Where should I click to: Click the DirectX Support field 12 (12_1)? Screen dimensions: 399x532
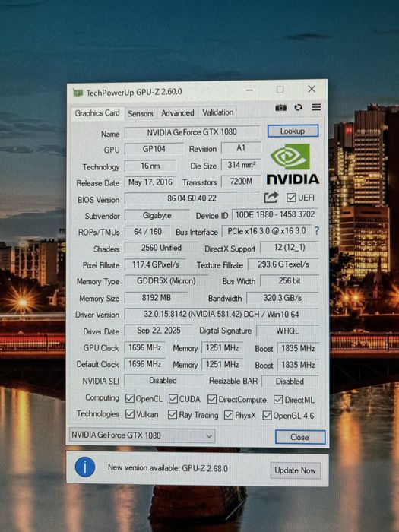pyautogui.click(x=290, y=247)
